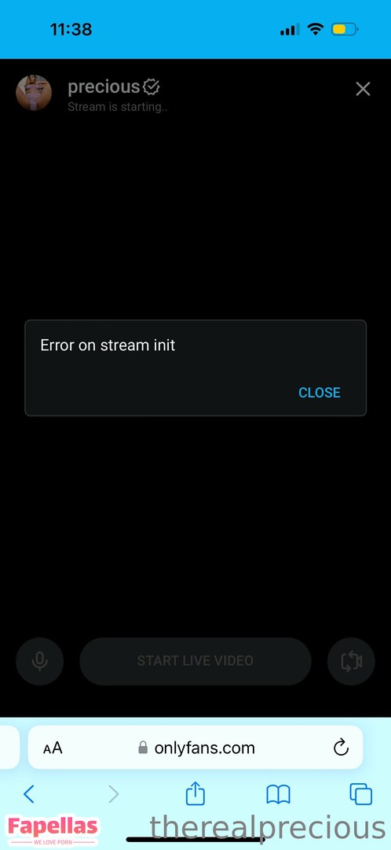Select the precious username text

(x=104, y=87)
